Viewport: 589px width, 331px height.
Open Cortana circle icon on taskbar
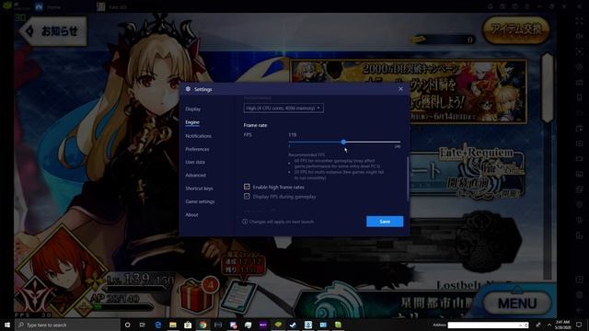click(127, 325)
